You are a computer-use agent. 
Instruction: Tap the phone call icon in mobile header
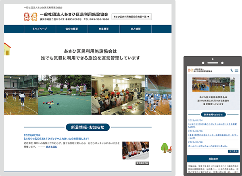point(232,70)
